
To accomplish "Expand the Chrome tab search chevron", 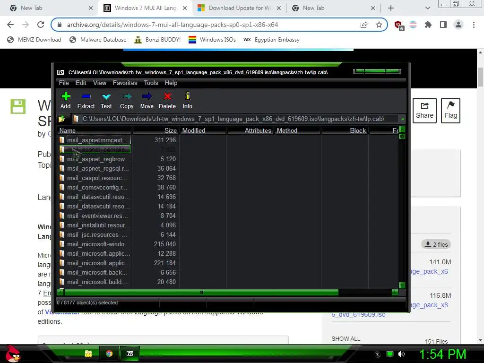I will [x=427, y=8].
